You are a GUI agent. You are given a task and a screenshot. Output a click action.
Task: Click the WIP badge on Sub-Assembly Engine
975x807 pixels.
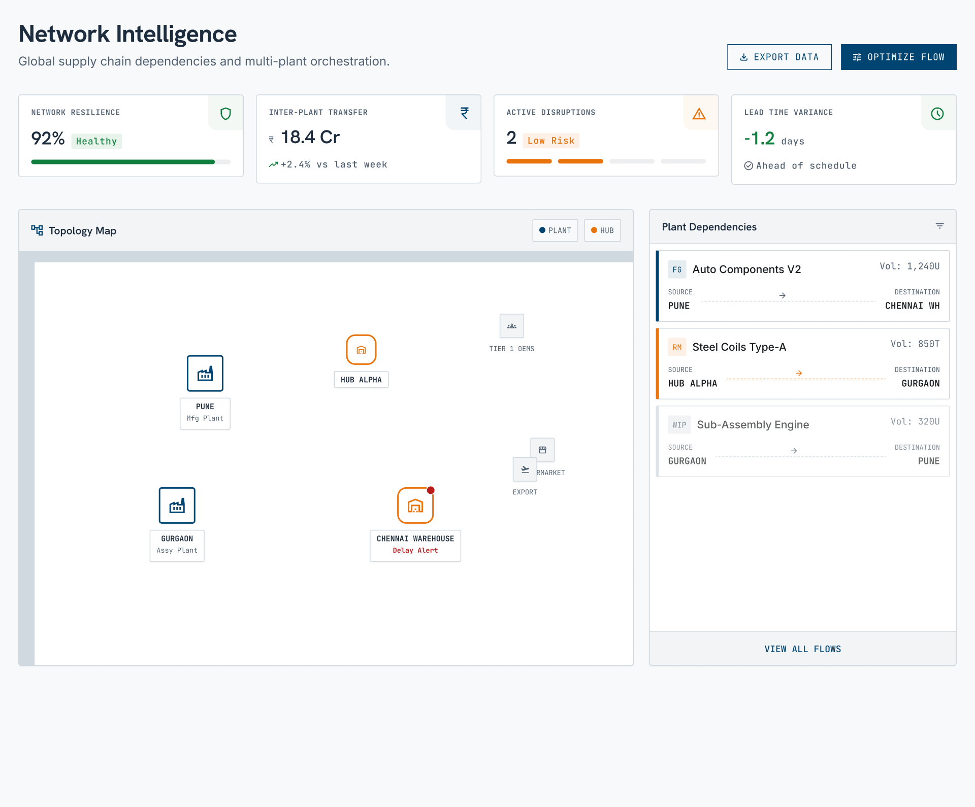(x=679, y=425)
